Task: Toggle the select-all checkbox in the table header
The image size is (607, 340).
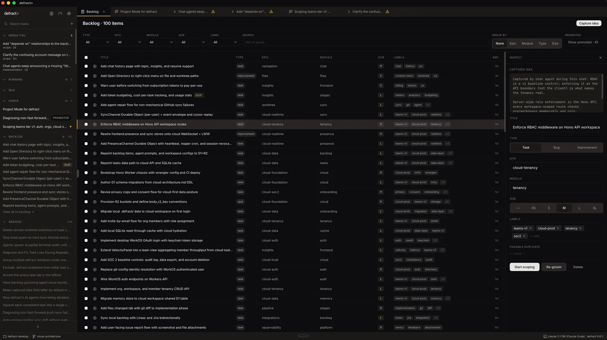Action: pos(86,58)
